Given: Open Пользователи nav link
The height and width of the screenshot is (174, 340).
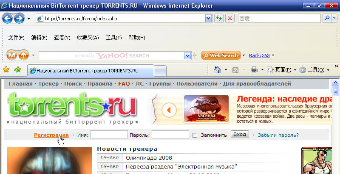Looking at the screenshot, I should (197, 84).
